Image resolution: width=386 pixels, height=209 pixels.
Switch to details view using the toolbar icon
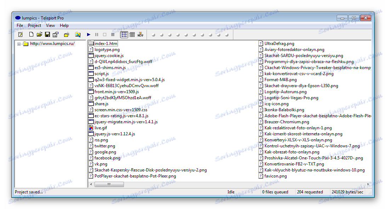point(132,35)
